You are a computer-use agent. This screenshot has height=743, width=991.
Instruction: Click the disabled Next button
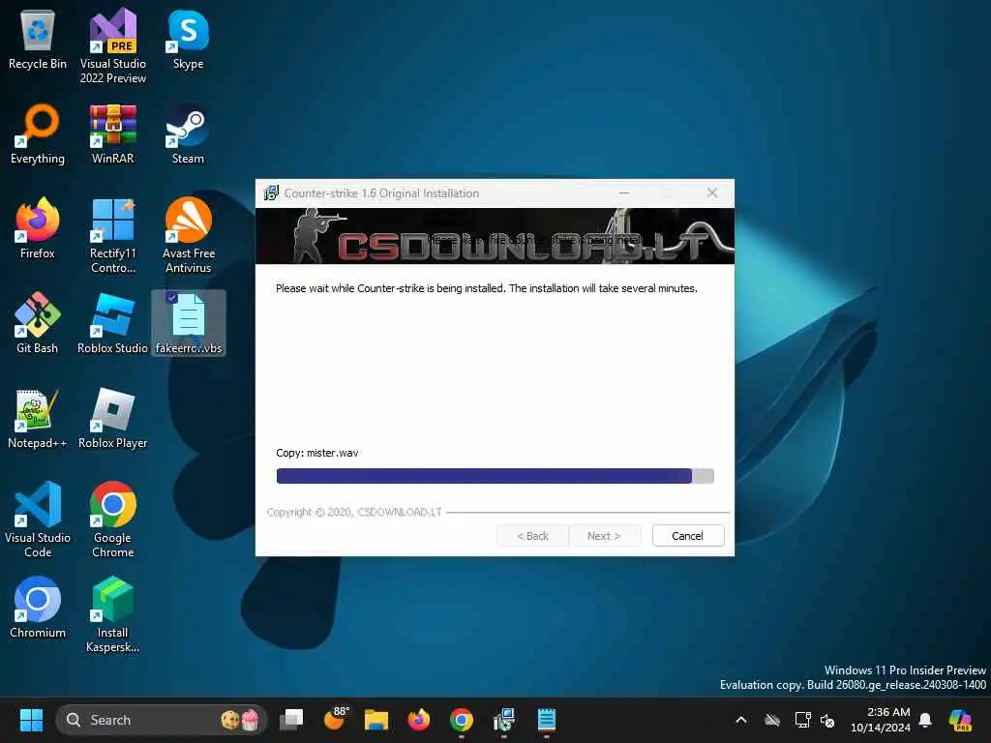coord(604,536)
